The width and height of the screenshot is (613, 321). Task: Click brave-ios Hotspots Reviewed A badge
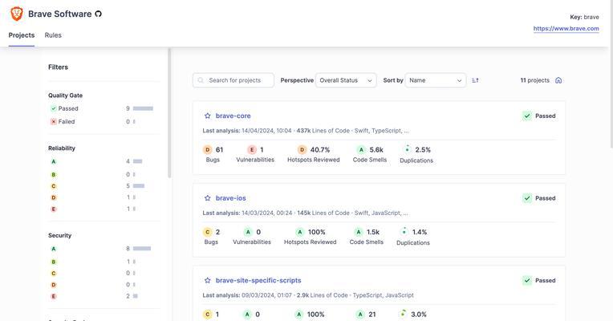(299, 232)
